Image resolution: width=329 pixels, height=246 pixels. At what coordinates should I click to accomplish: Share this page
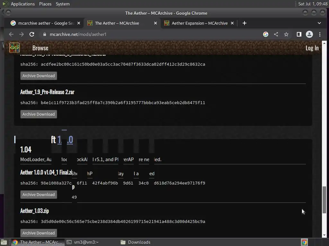coord(276,34)
